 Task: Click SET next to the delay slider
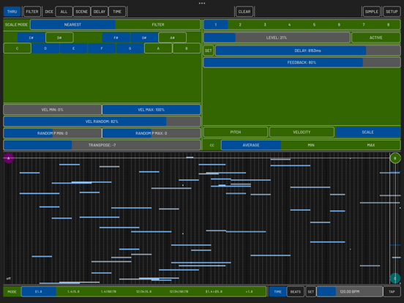tap(209, 50)
